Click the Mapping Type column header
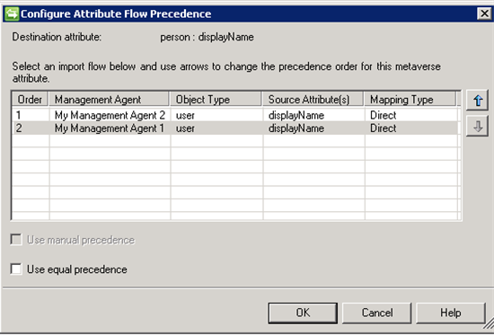Viewport: 494px width, 335px height. click(410, 100)
